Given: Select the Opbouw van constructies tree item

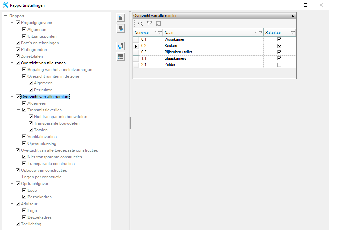Looking at the screenshot, I should click(x=44, y=170).
